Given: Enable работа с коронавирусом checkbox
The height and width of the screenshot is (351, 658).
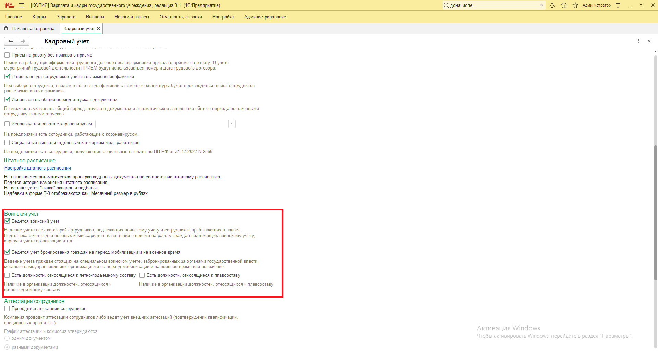Looking at the screenshot, I should click(x=7, y=124).
